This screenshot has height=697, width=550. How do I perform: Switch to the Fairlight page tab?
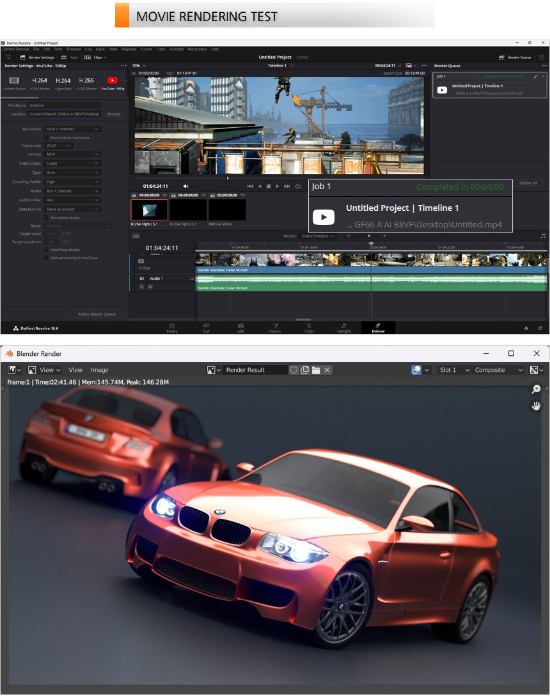pyautogui.click(x=343, y=328)
